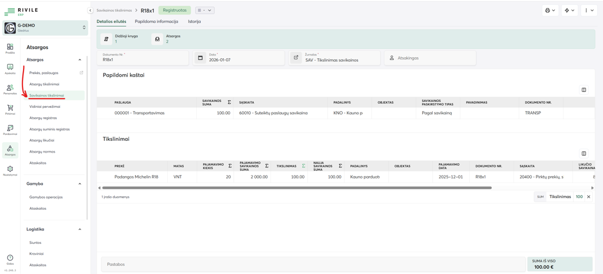Click into the Pastabos notes field
The image size is (603, 274).
pyautogui.click(x=312, y=265)
